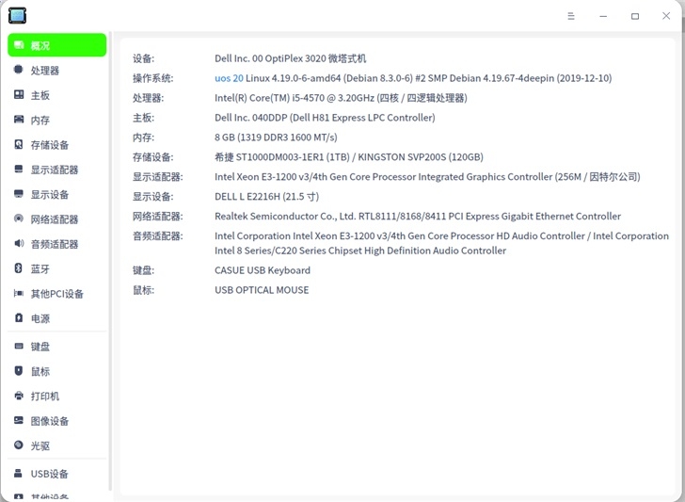Select the 主板 motherboard icon in sidebar
The image size is (685, 502).
coord(19,94)
